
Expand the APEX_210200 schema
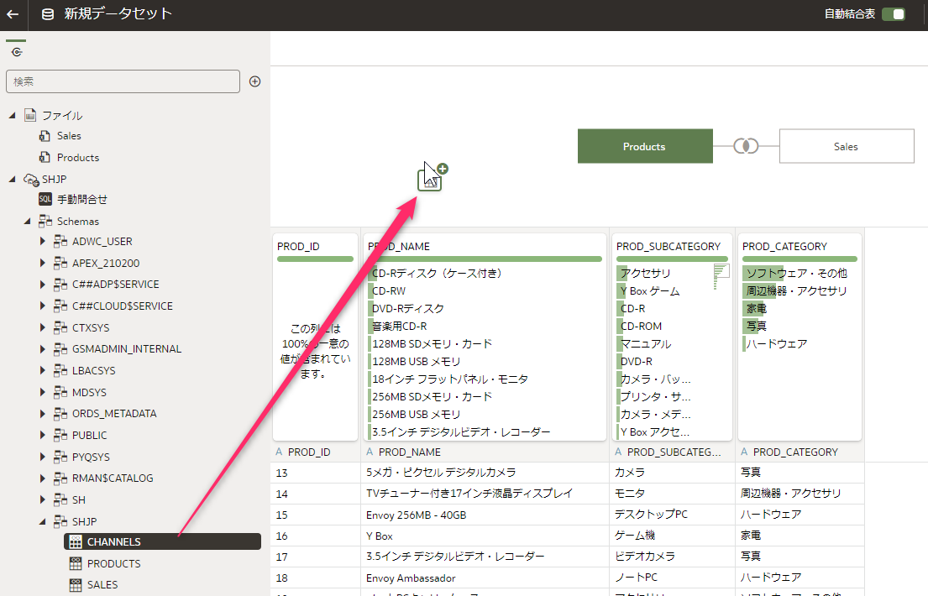pyautogui.click(x=43, y=263)
